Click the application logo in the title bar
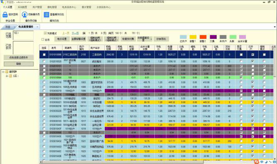This screenshot has height=164, width=277. coord(2,2)
